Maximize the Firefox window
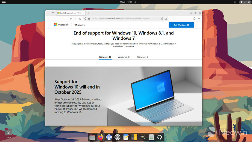Screen dimensions: 252x142 coord(196,13)
